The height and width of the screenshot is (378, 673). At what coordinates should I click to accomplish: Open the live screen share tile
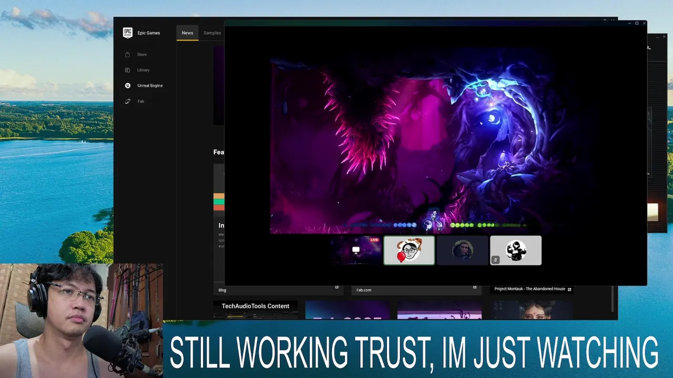[x=355, y=250]
